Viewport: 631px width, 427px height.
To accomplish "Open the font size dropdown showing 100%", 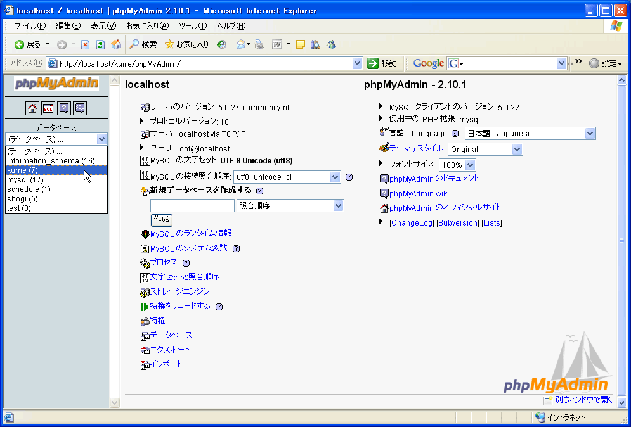I will coord(457,165).
